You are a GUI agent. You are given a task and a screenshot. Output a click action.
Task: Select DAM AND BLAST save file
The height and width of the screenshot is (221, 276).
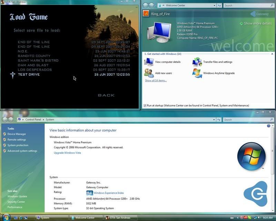74,65
